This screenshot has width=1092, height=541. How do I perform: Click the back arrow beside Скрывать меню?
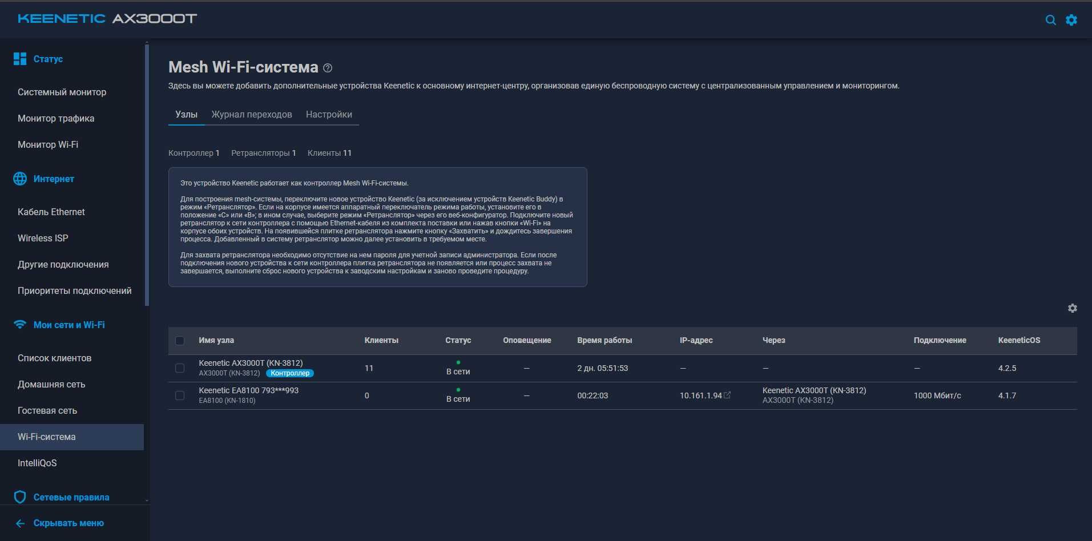(21, 523)
